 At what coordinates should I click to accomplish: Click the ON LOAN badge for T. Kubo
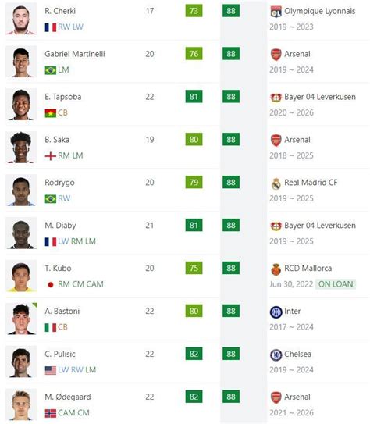click(336, 284)
